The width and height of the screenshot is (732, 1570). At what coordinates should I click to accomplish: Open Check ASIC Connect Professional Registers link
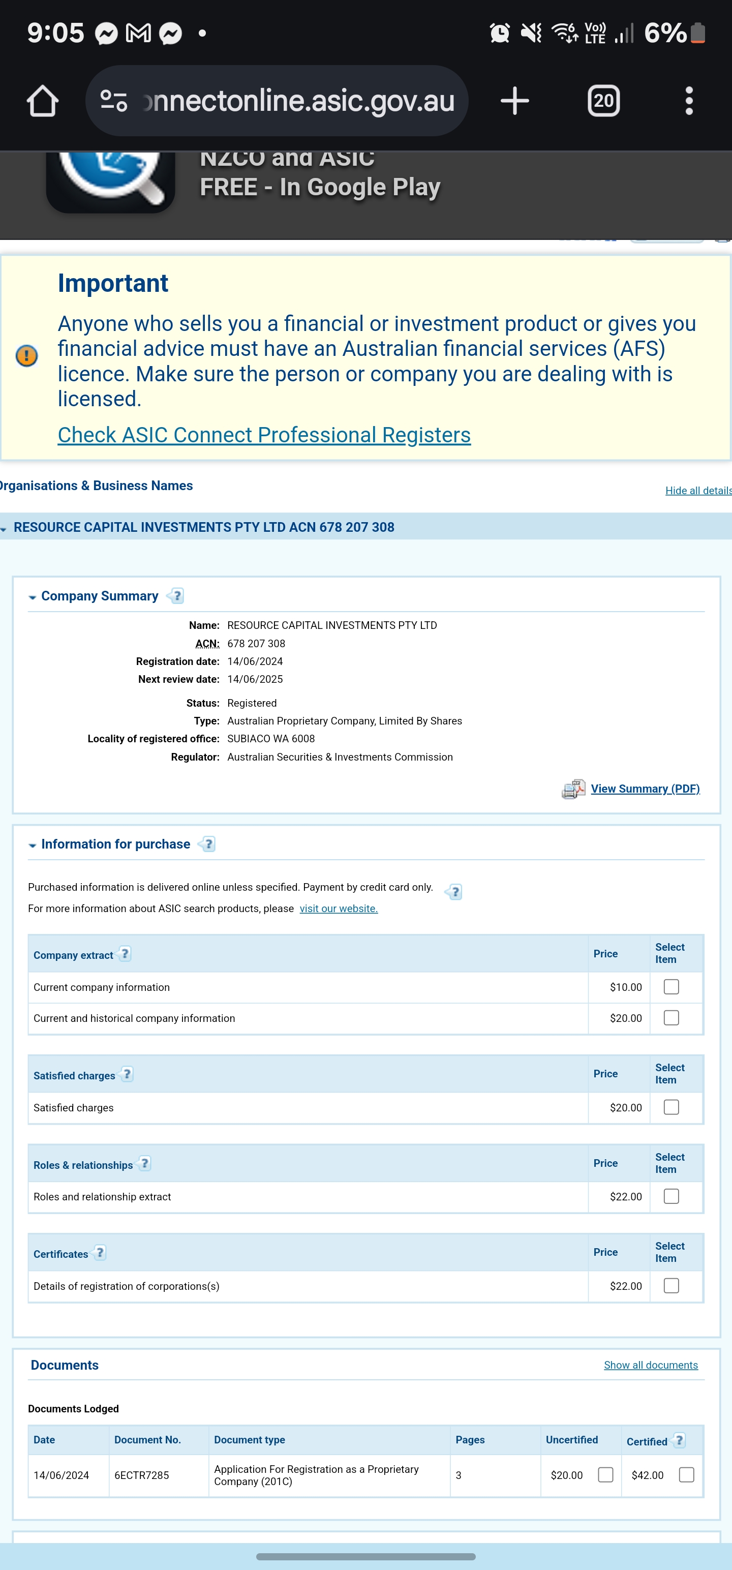264,435
